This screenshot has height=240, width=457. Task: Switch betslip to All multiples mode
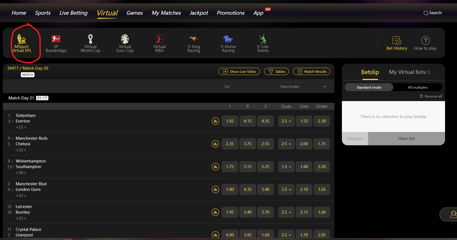pos(418,87)
